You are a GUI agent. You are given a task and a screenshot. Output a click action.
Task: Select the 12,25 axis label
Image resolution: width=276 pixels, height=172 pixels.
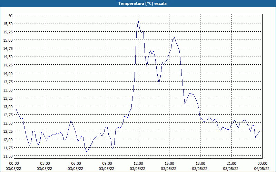[8, 131]
